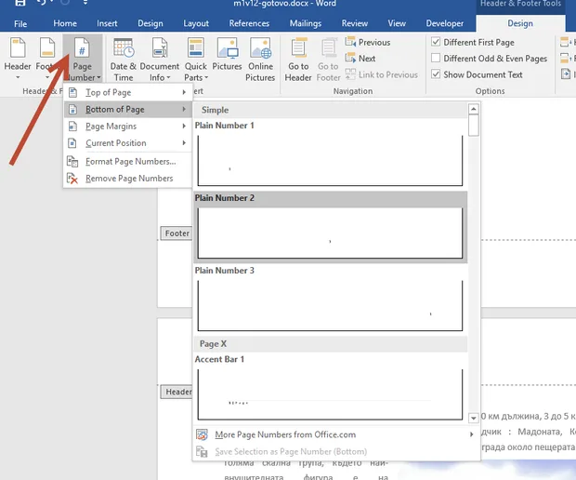
Task: Click the Page Margins icon
Action: point(72,127)
